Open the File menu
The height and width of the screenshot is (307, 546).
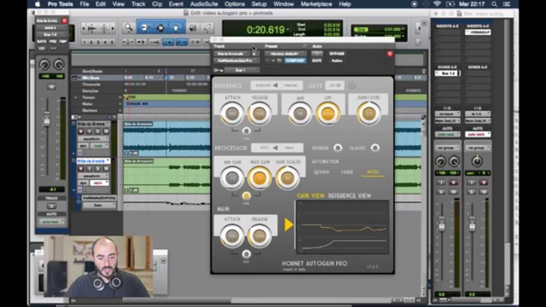pyautogui.click(x=84, y=4)
